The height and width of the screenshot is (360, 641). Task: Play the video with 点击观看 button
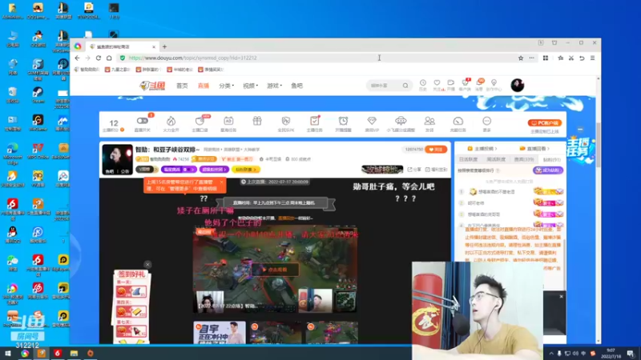[275, 270]
